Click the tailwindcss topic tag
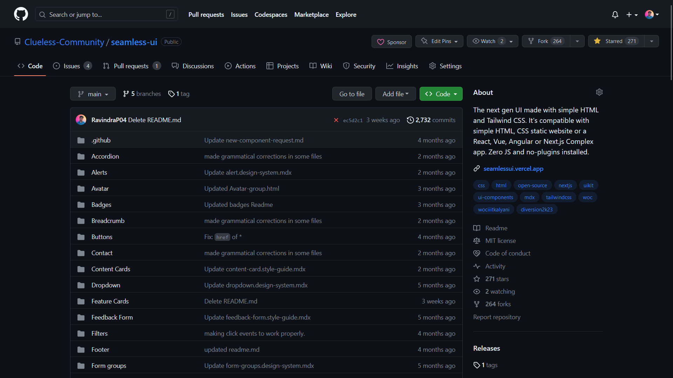This screenshot has height=378, width=673. [559, 197]
